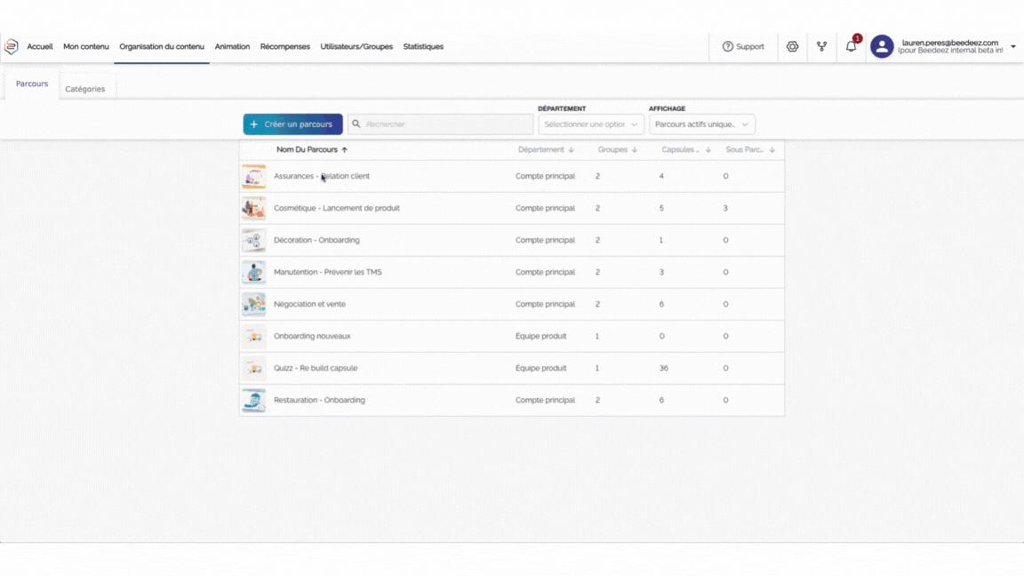Screen dimensions: 1024x576
Task: Open the Département dropdown
Action: [x=590, y=124]
